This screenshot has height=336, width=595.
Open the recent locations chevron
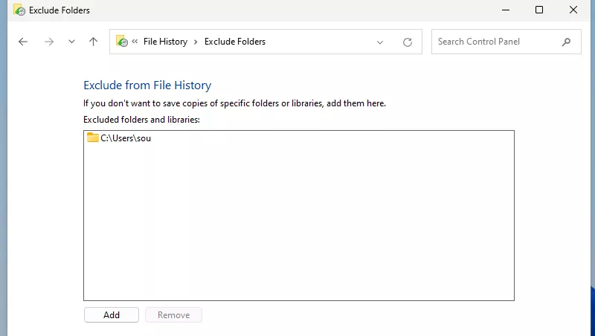[71, 42]
